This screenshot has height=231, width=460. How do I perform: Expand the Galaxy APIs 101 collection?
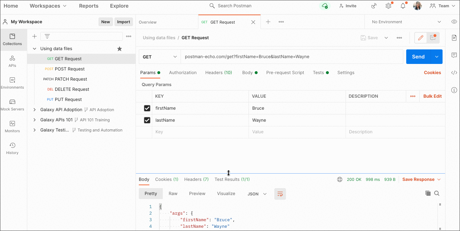click(35, 120)
